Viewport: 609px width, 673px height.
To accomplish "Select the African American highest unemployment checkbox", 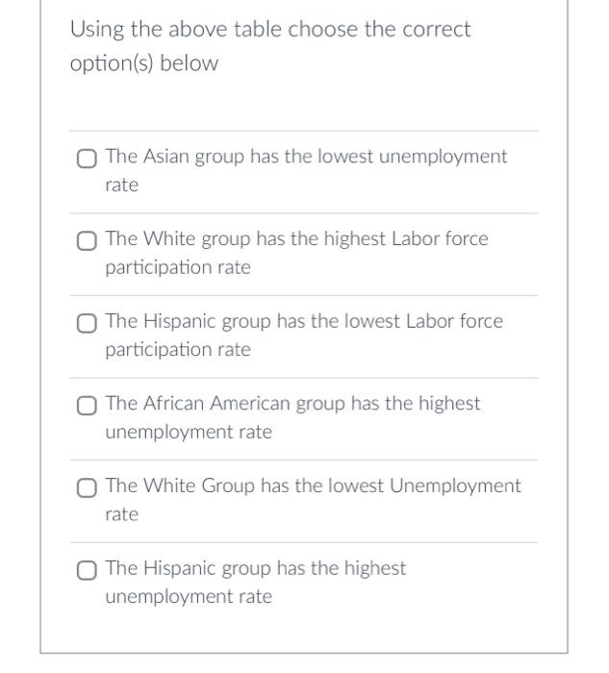I will coord(87,406).
